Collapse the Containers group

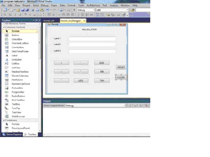coord(4,120)
